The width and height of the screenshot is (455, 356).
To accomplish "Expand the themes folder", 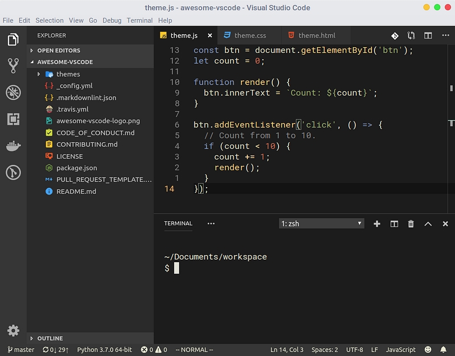I will point(39,74).
